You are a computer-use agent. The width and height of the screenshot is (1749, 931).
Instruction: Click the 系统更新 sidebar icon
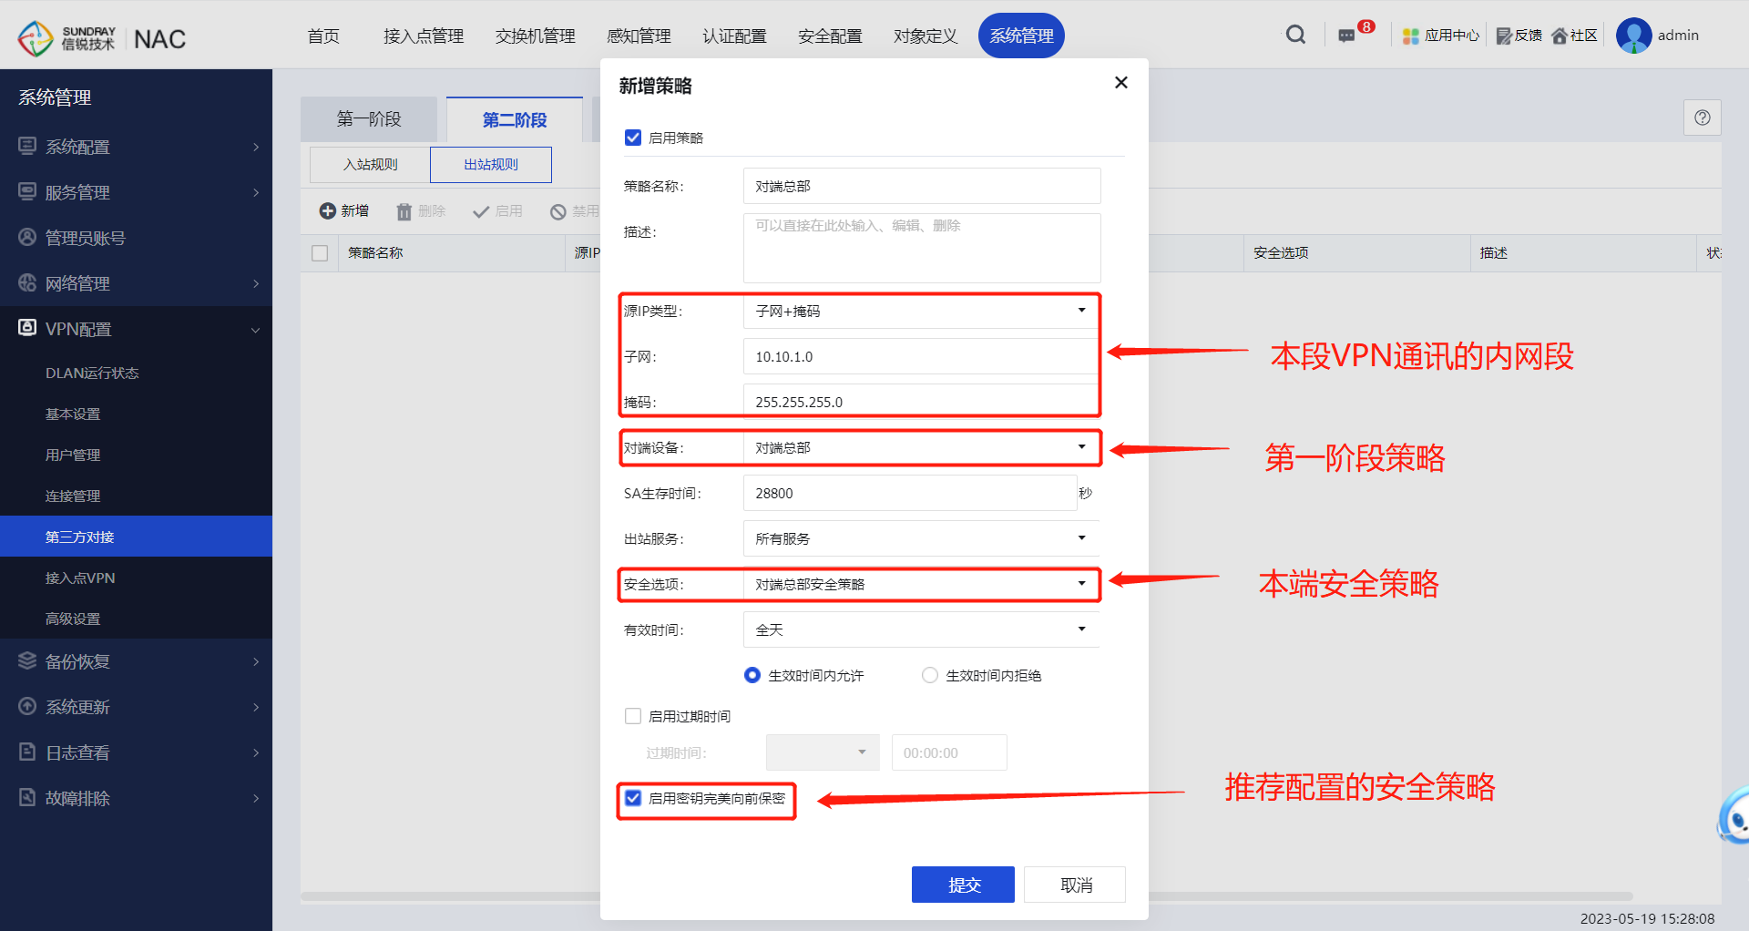pos(27,706)
